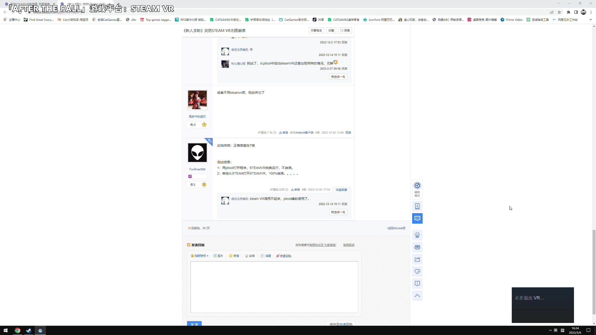Open the 贴吧协议及"七条底线" link

point(323,245)
